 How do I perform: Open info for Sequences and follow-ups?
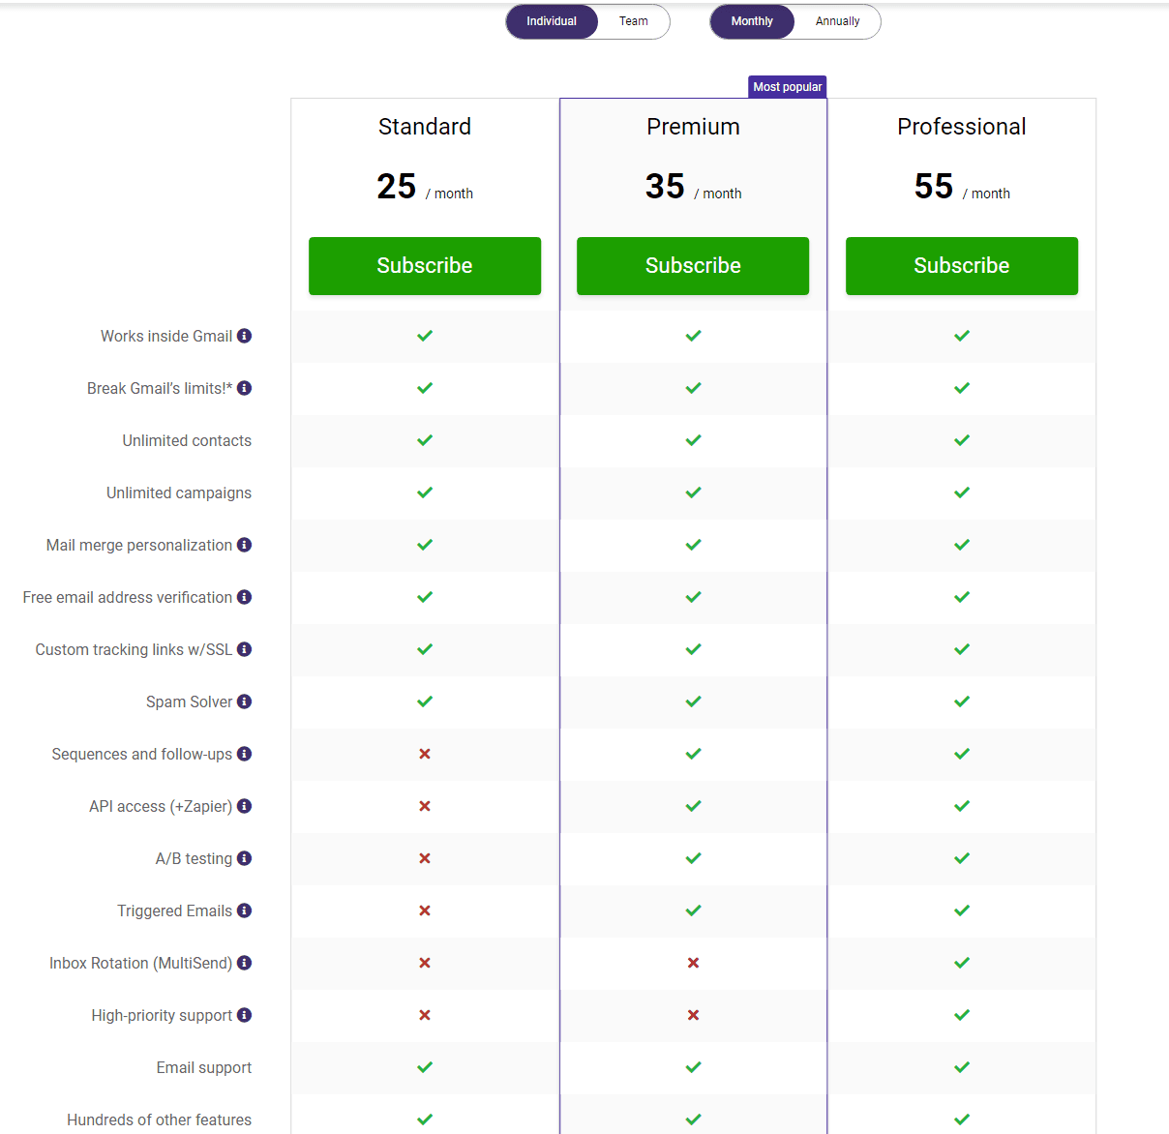tap(244, 754)
